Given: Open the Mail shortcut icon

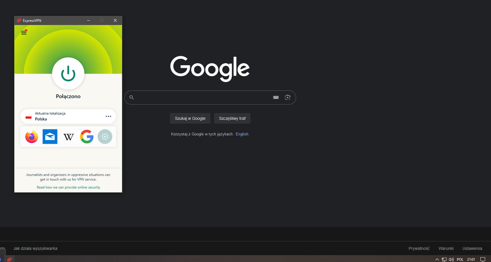Looking at the screenshot, I should pos(50,137).
